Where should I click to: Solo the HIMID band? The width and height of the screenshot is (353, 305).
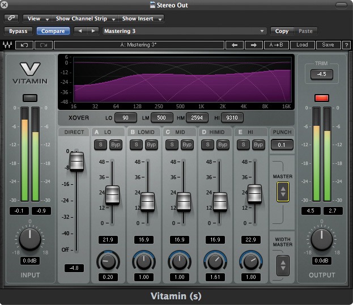coord(207,145)
